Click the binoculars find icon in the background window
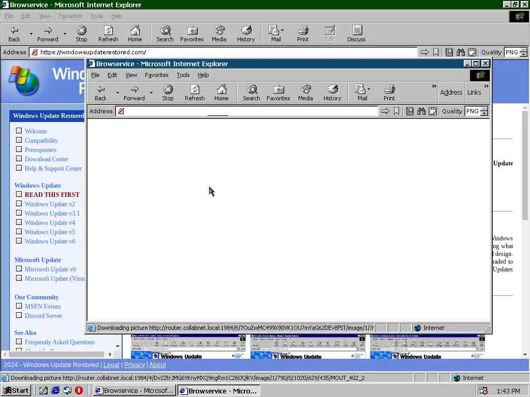 point(460,52)
